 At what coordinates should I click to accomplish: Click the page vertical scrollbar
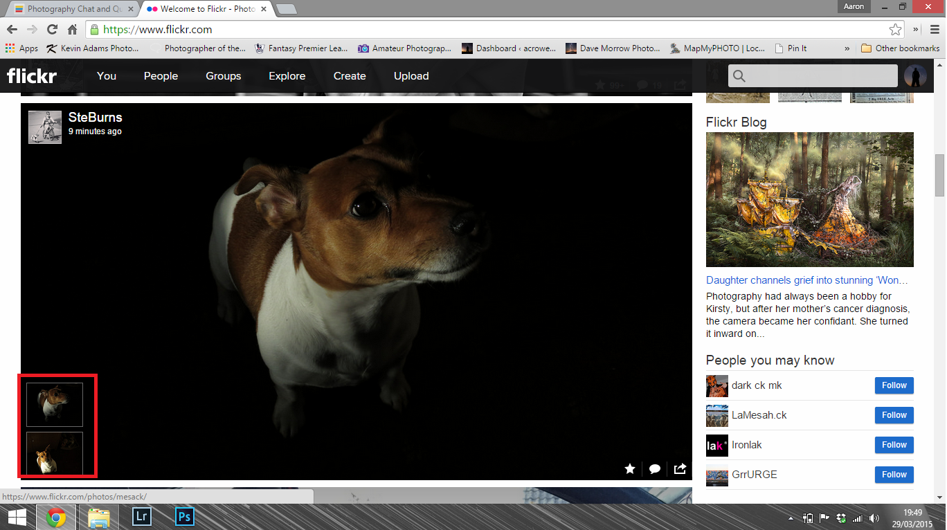coord(940,174)
